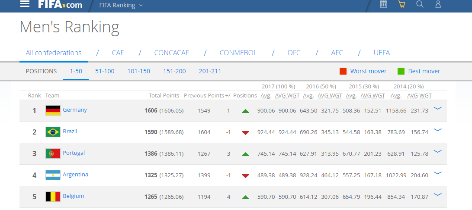
Task: Click Brazil's red down arrow
Action: (246, 133)
